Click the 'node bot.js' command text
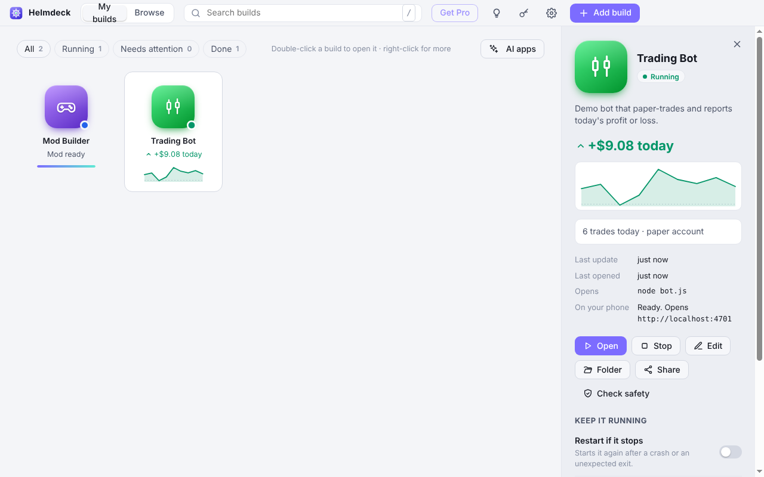The height and width of the screenshot is (477, 764). 662,291
